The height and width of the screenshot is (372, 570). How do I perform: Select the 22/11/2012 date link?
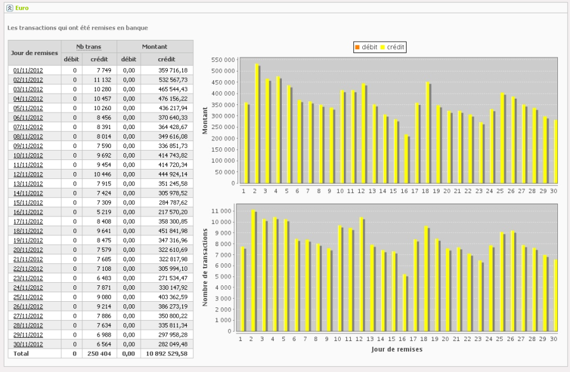click(28, 269)
